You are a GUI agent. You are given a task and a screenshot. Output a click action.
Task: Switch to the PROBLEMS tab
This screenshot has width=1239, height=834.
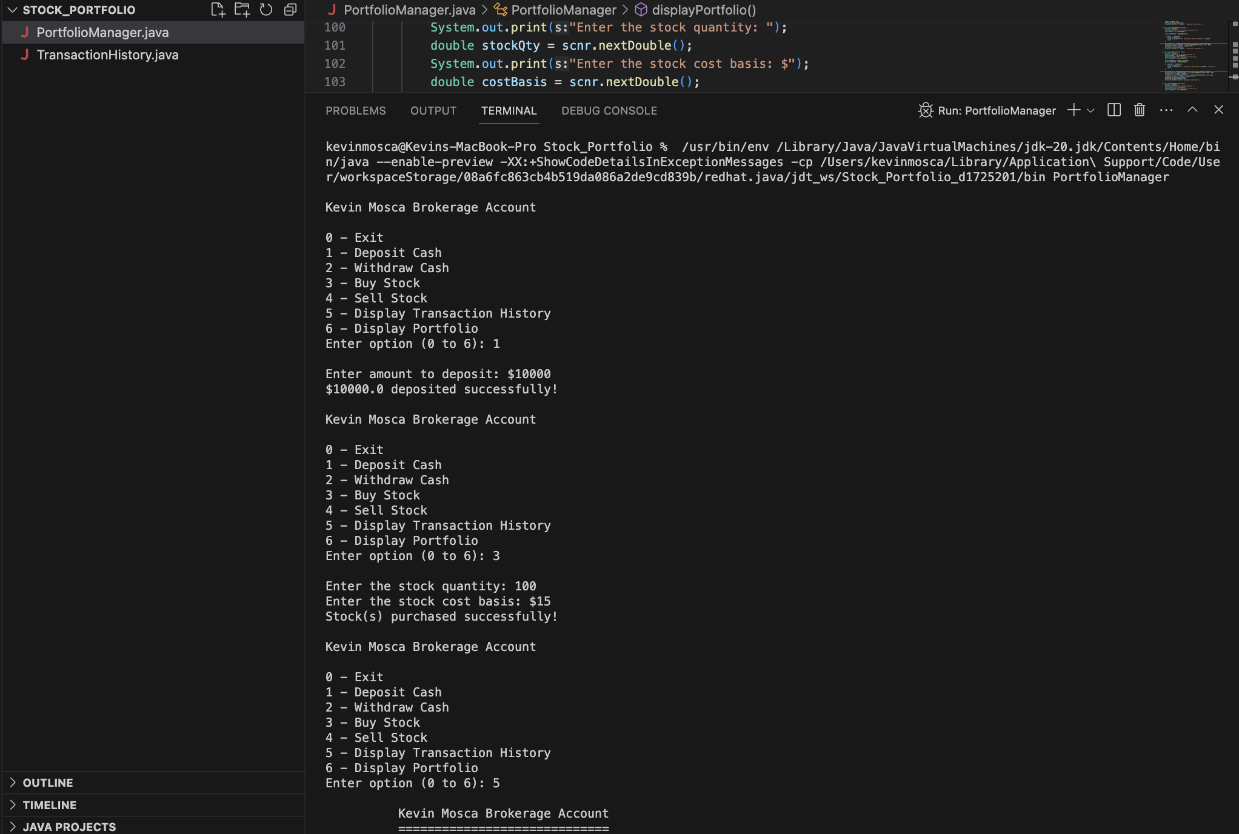tap(356, 110)
